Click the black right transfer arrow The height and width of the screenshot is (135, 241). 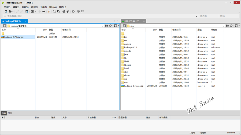[x=44, y=11]
